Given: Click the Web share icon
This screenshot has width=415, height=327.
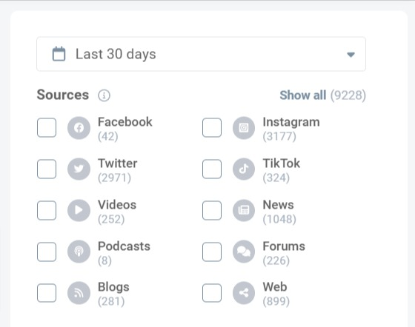Looking at the screenshot, I should (244, 293).
